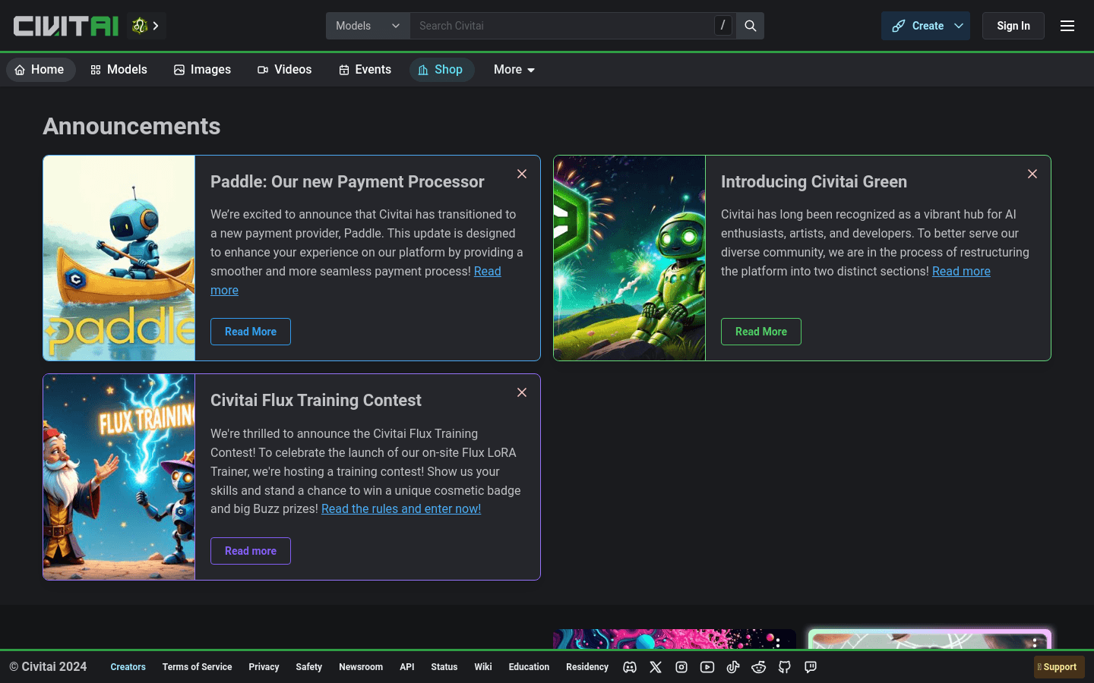Open the Discord icon in the footer
The image size is (1094, 683).
pos(630,667)
